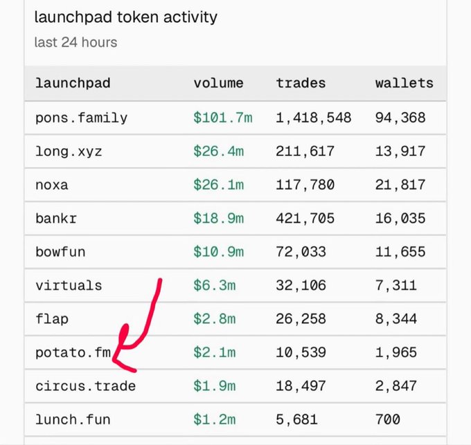Select the potato.fm launchpad name

tap(73, 353)
